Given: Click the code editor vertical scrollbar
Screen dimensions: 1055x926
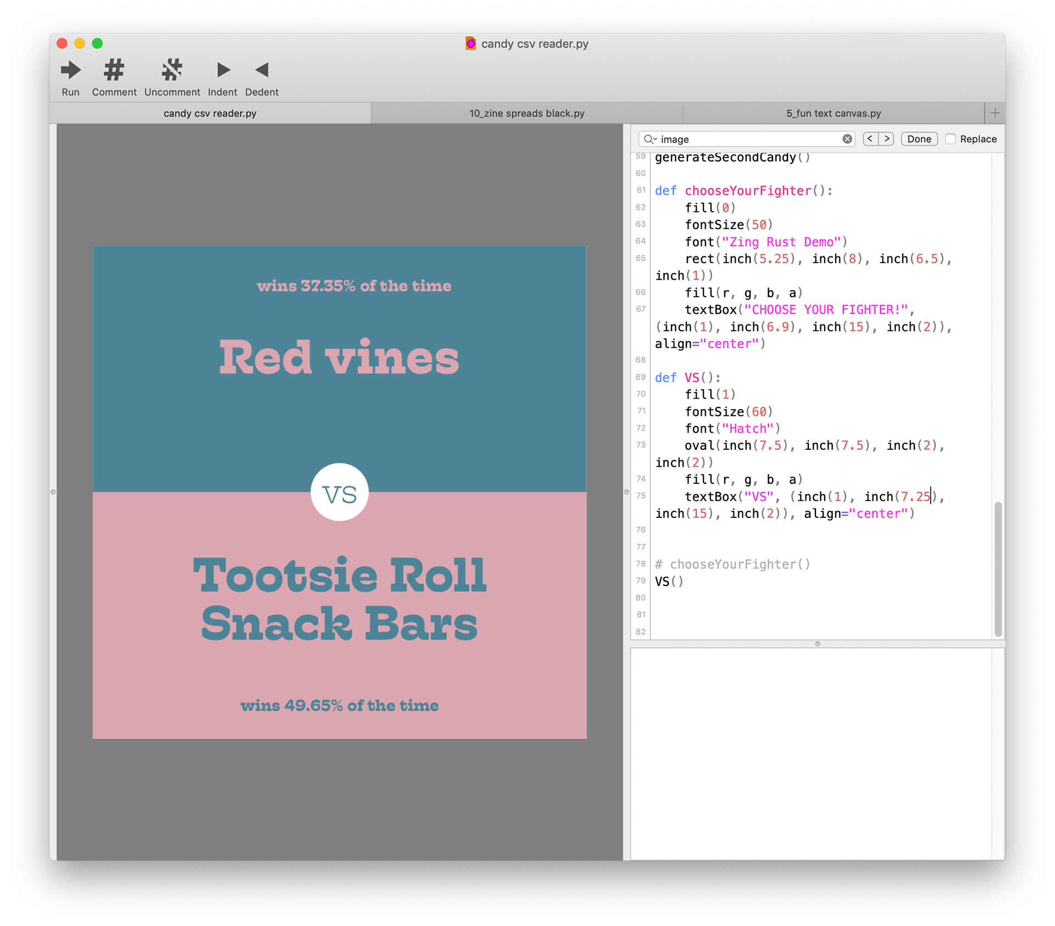Looking at the screenshot, I should [x=998, y=568].
